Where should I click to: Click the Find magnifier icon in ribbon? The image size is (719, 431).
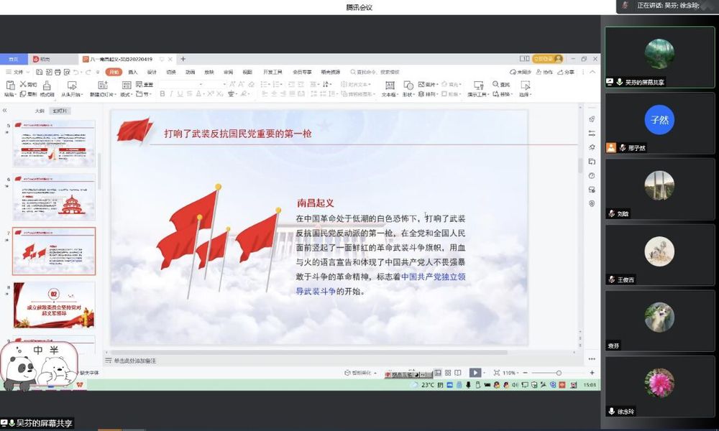495,85
